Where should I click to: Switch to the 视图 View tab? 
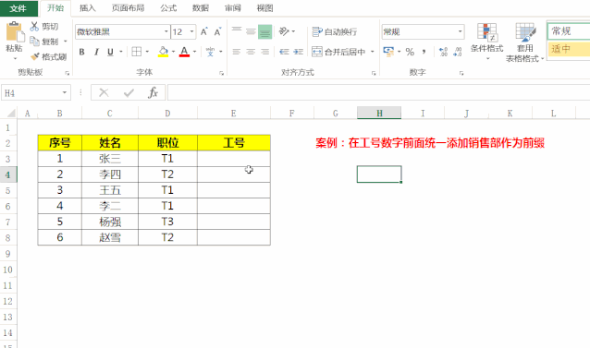pos(264,8)
